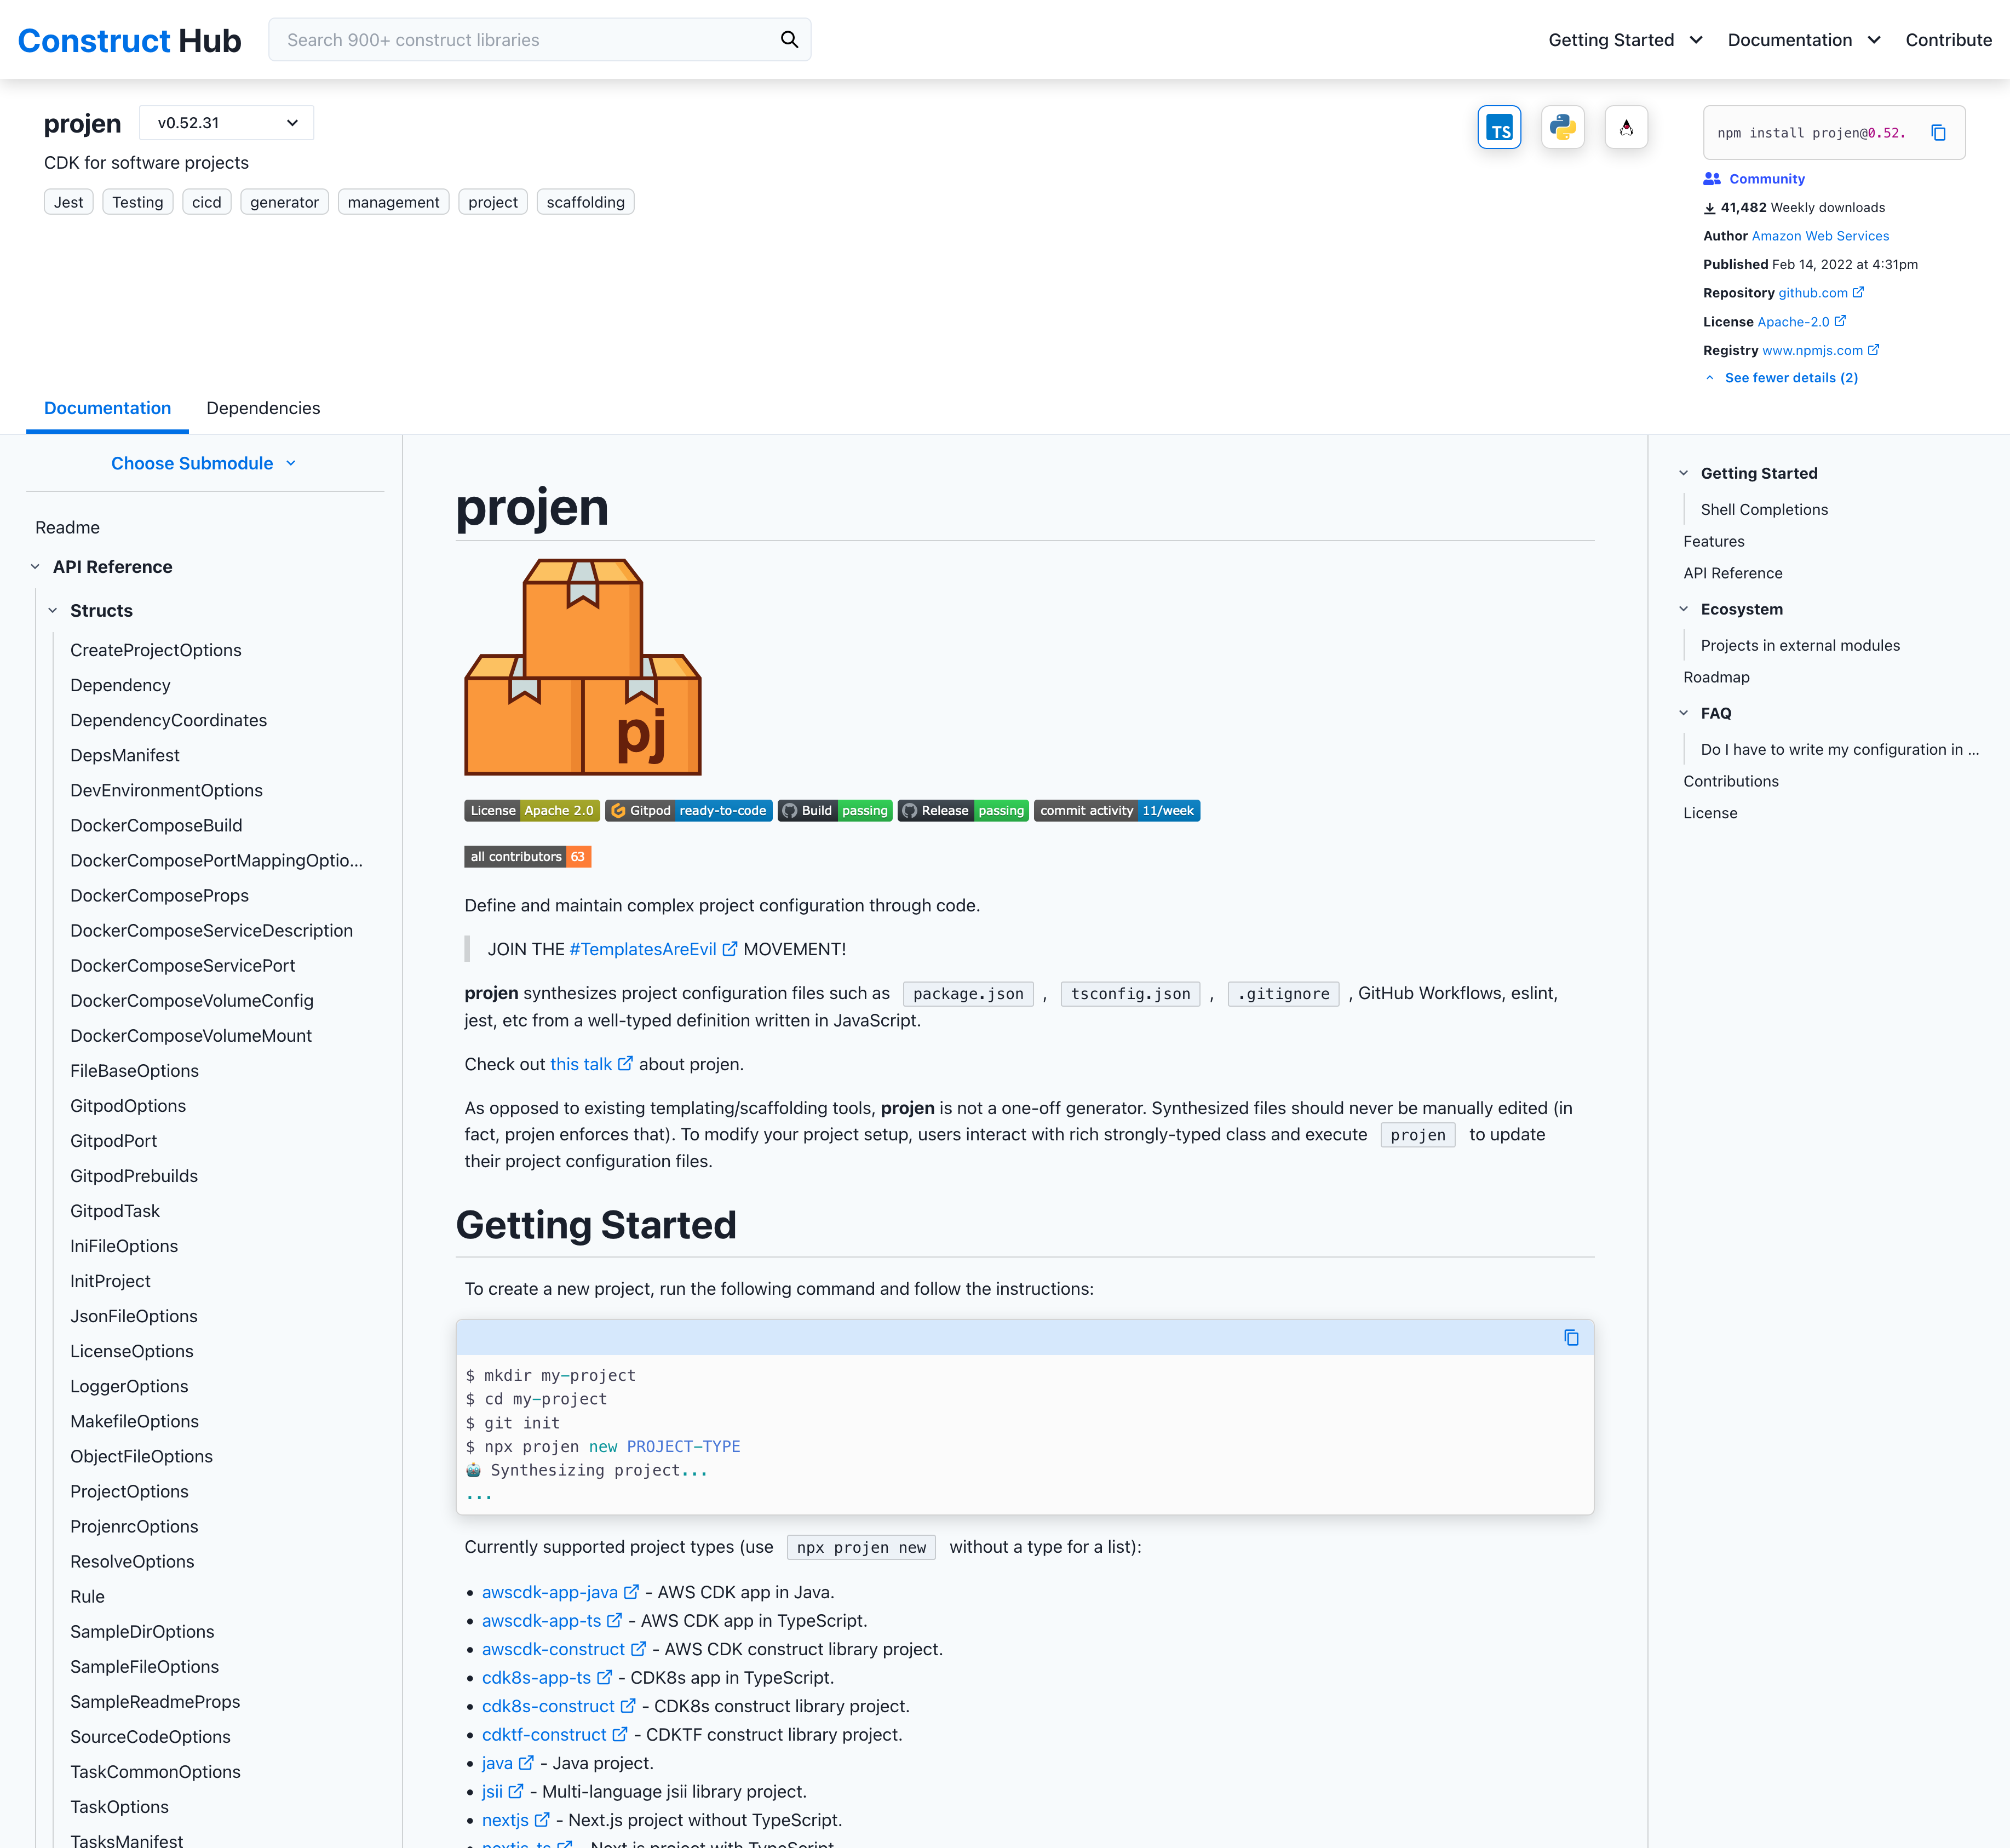The height and width of the screenshot is (1848, 2010).
Task: Click the all contributors 63 badge
Action: 527,857
